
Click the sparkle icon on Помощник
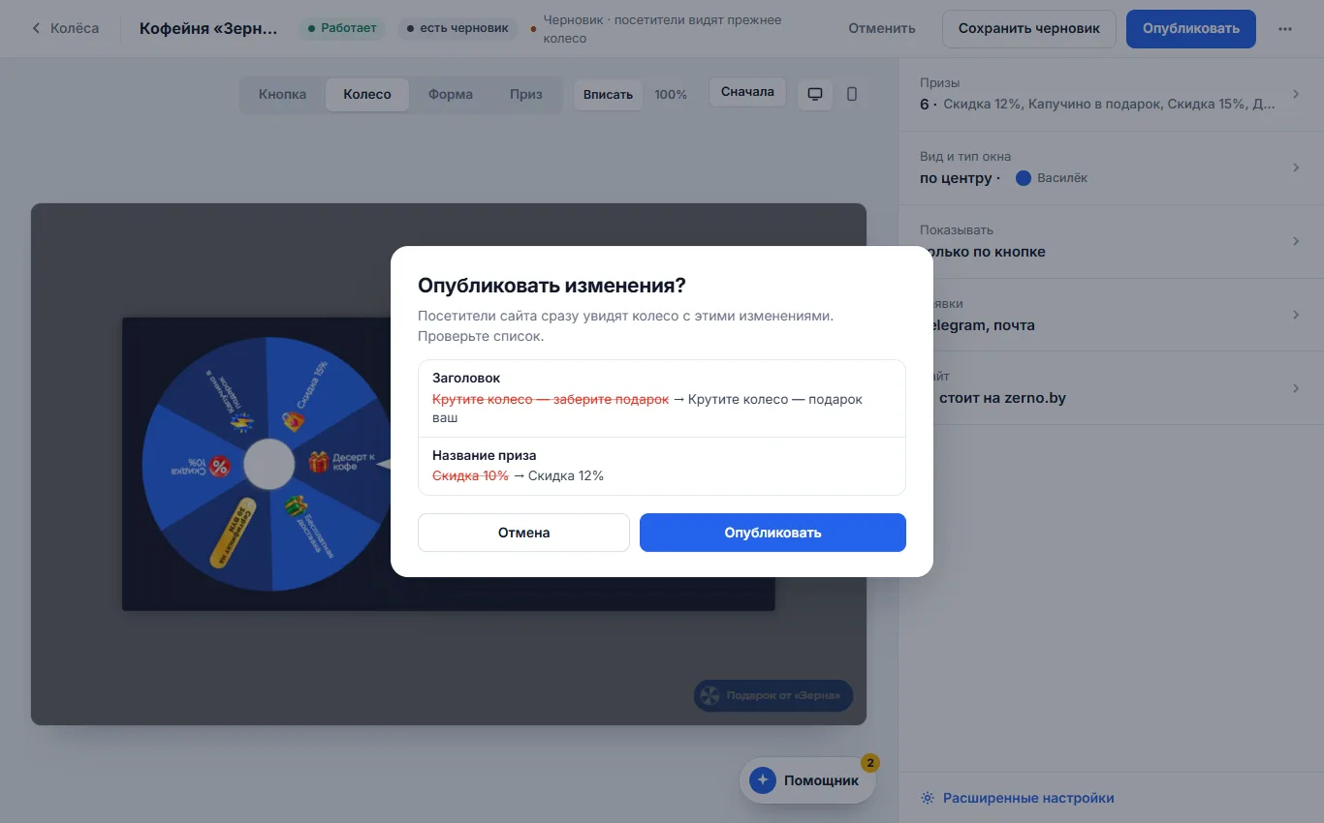[x=763, y=780]
